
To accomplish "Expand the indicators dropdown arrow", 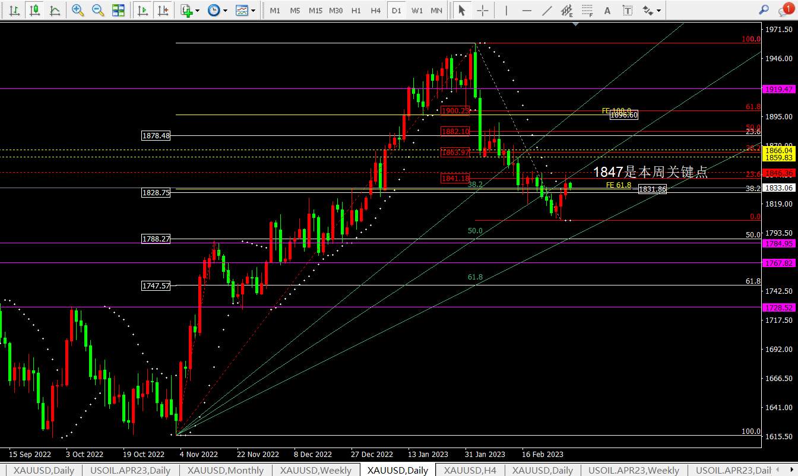I will tap(198, 11).
